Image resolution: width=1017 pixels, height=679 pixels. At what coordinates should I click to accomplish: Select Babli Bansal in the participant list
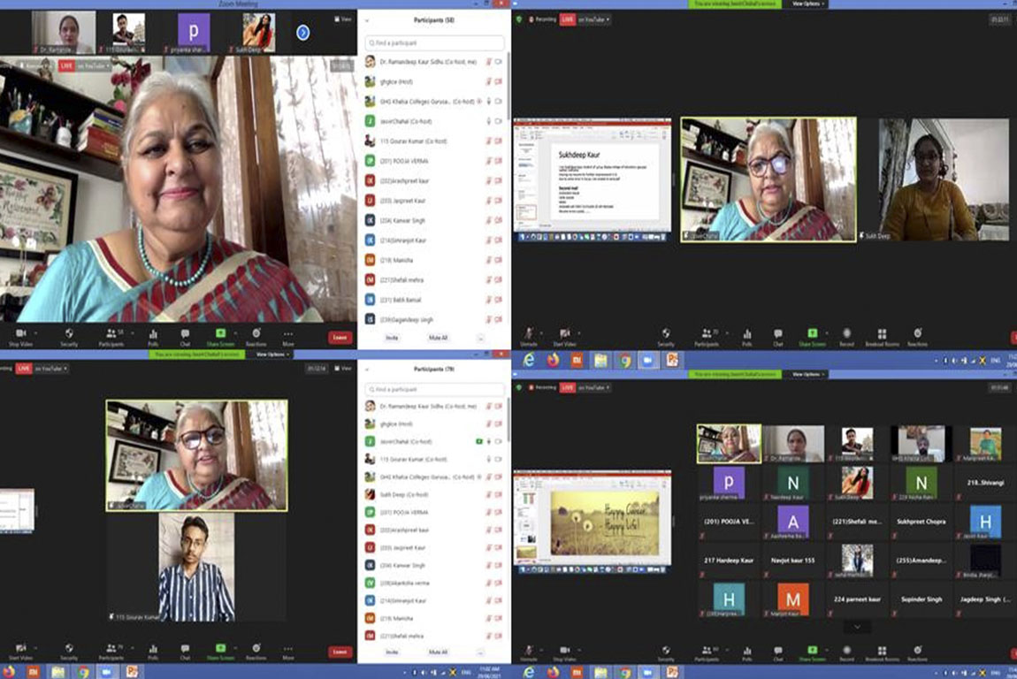pyautogui.click(x=401, y=300)
